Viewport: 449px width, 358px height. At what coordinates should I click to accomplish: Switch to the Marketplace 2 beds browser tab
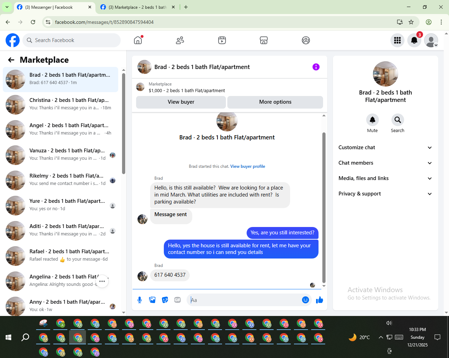click(138, 7)
